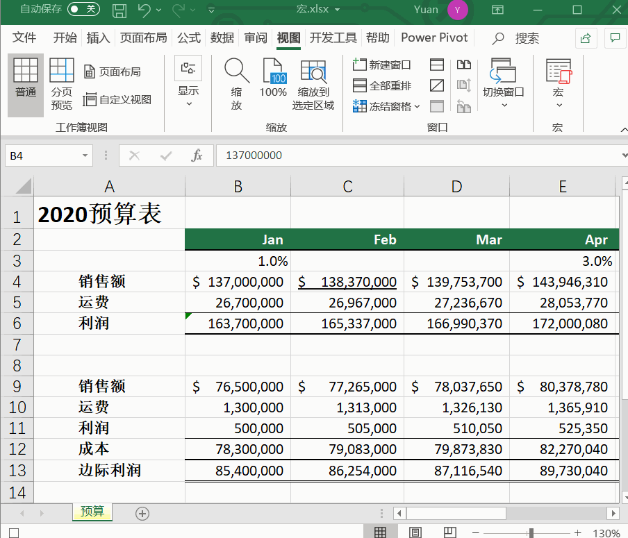The width and height of the screenshot is (628, 538).
Task: Click the Select All corner triangle
Action: (23, 186)
